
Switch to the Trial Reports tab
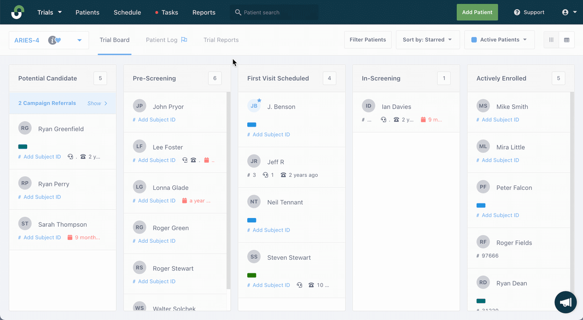click(221, 40)
